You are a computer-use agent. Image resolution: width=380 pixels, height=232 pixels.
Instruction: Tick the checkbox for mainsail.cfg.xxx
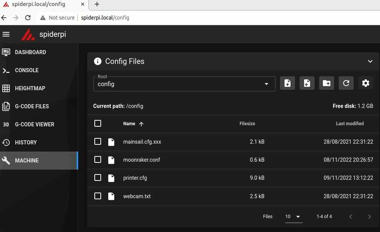tap(98, 141)
